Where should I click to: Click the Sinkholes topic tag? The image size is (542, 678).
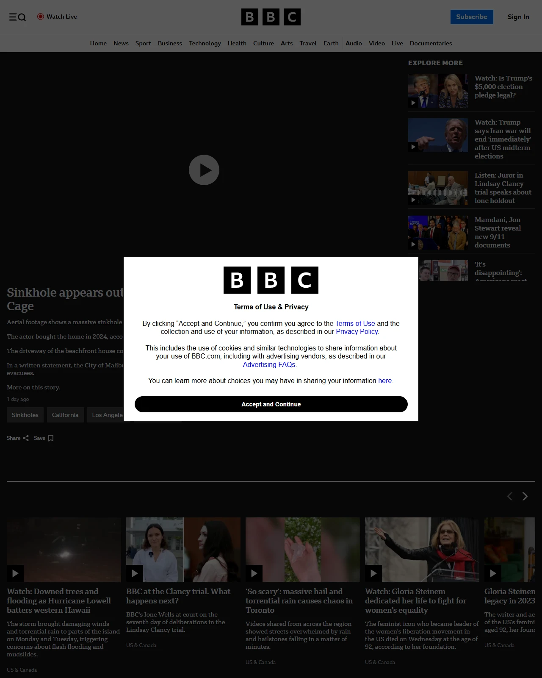(x=25, y=415)
